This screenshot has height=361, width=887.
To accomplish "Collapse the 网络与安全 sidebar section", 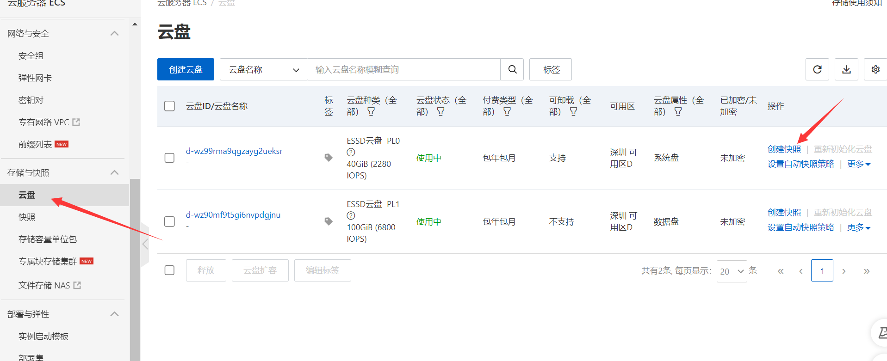I will click(114, 33).
